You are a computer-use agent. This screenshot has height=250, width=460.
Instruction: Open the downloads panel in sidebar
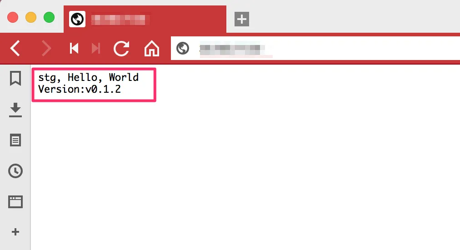15,110
